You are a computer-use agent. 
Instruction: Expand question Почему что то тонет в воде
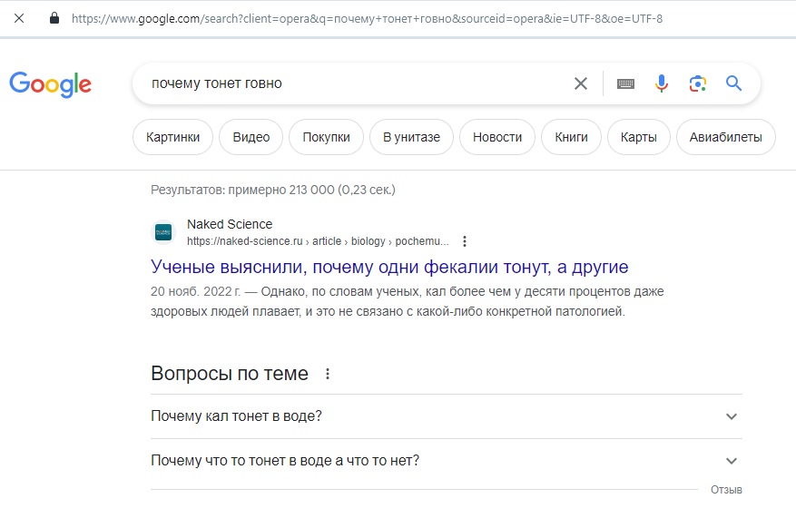(x=447, y=461)
